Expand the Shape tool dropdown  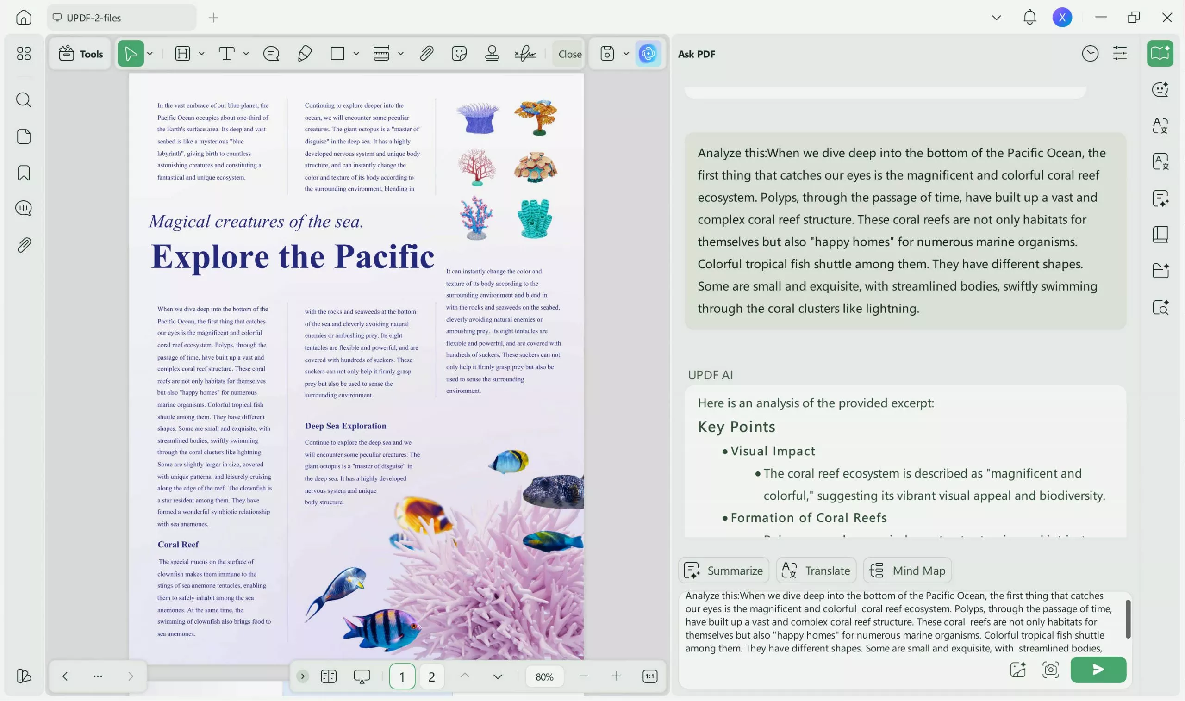click(356, 53)
